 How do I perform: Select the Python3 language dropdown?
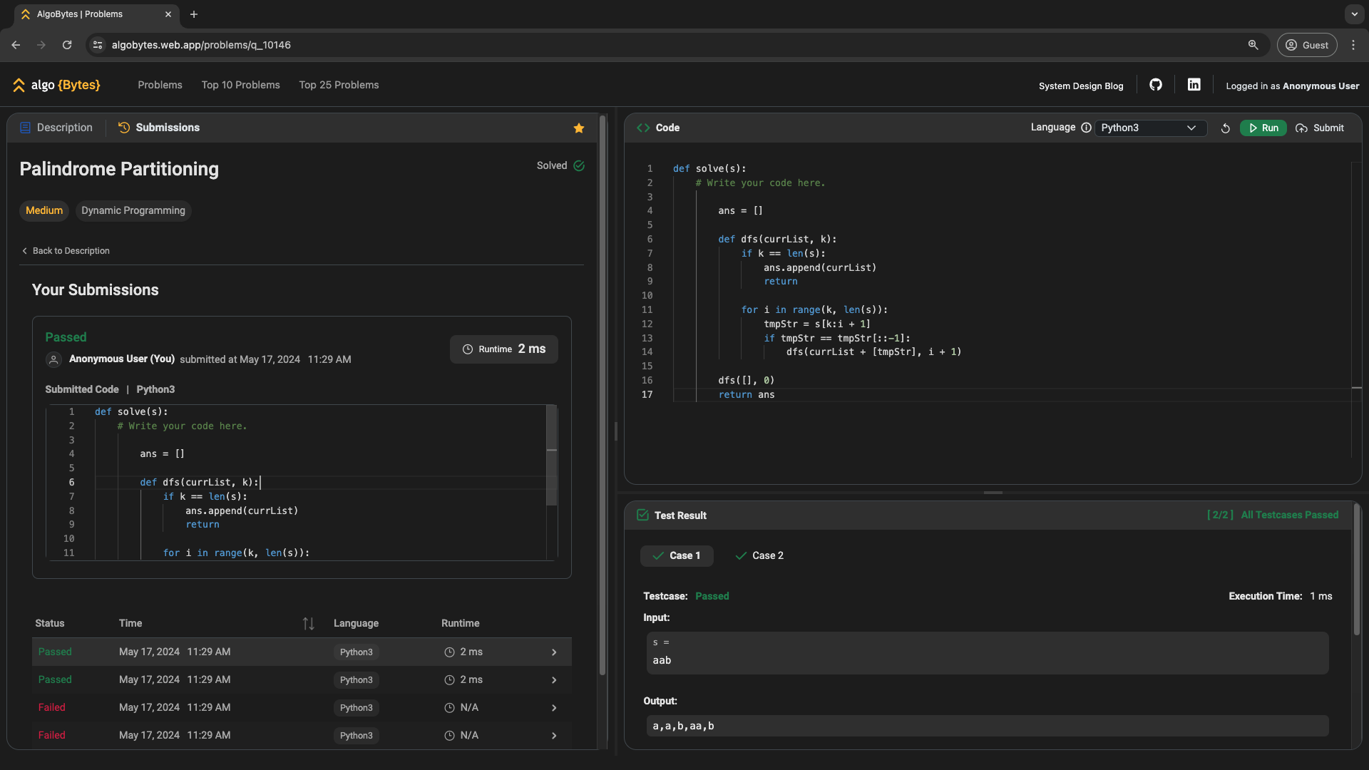tap(1149, 128)
